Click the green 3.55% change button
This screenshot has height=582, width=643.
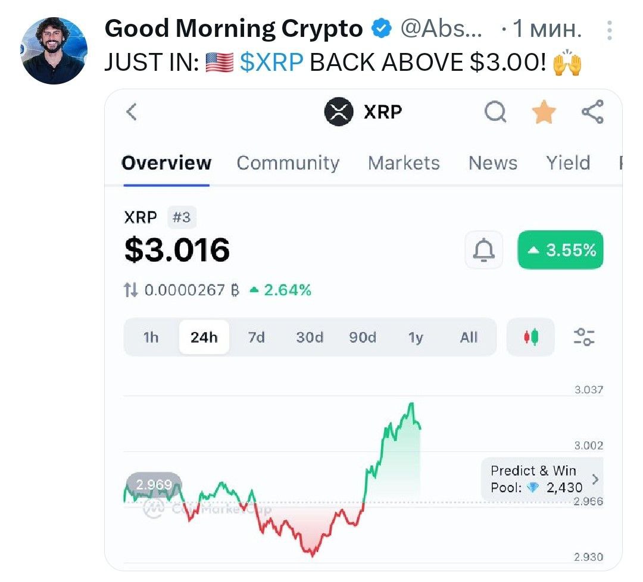(561, 249)
